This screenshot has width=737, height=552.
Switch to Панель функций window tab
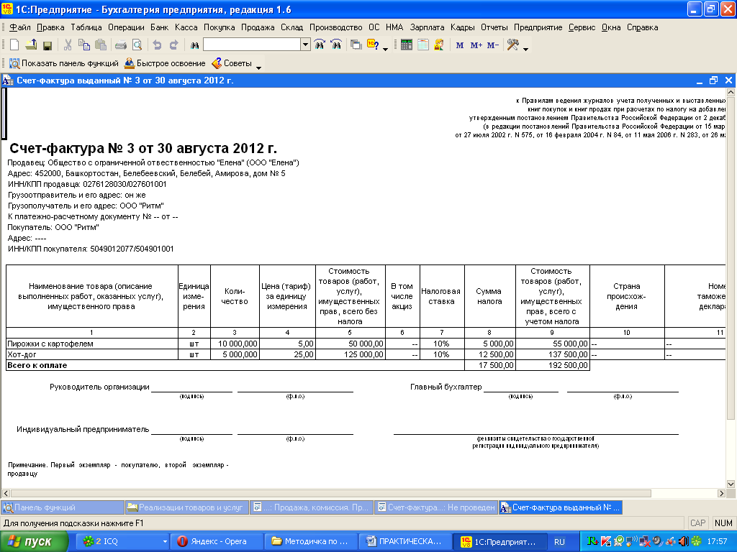63,507
